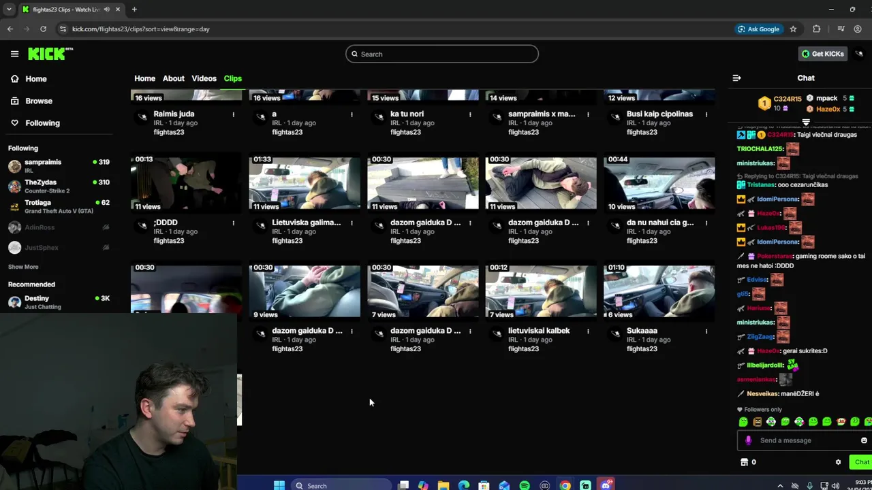Expand the chat leaderboard chevron
872x490 pixels.
[x=806, y=123]
